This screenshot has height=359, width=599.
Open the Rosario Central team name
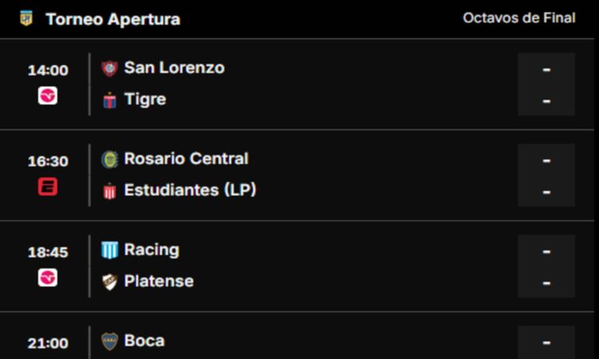(186, 159)
